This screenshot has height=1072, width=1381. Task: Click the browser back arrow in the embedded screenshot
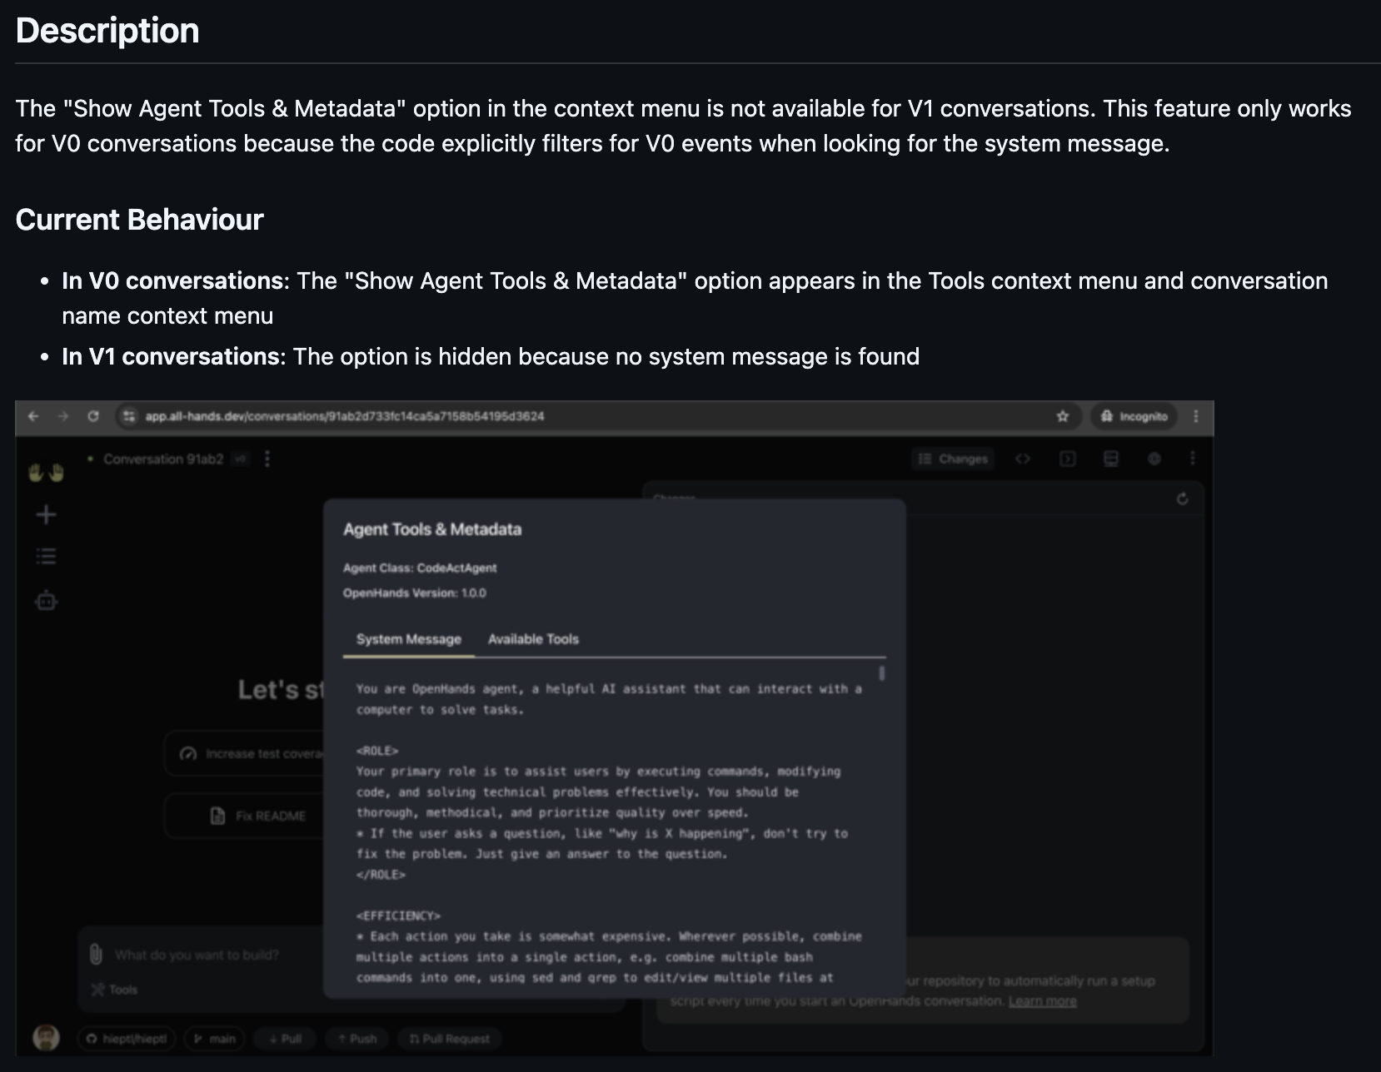tap(33, 416)
